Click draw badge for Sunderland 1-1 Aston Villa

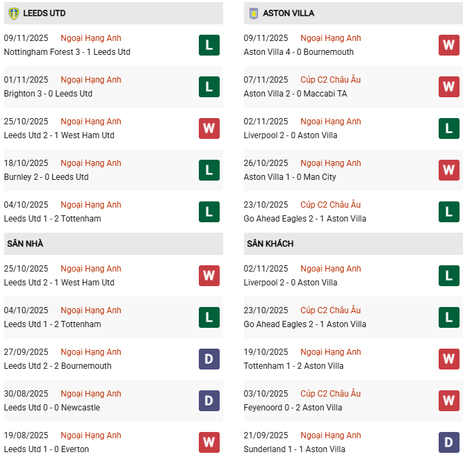tap(448, 442)
